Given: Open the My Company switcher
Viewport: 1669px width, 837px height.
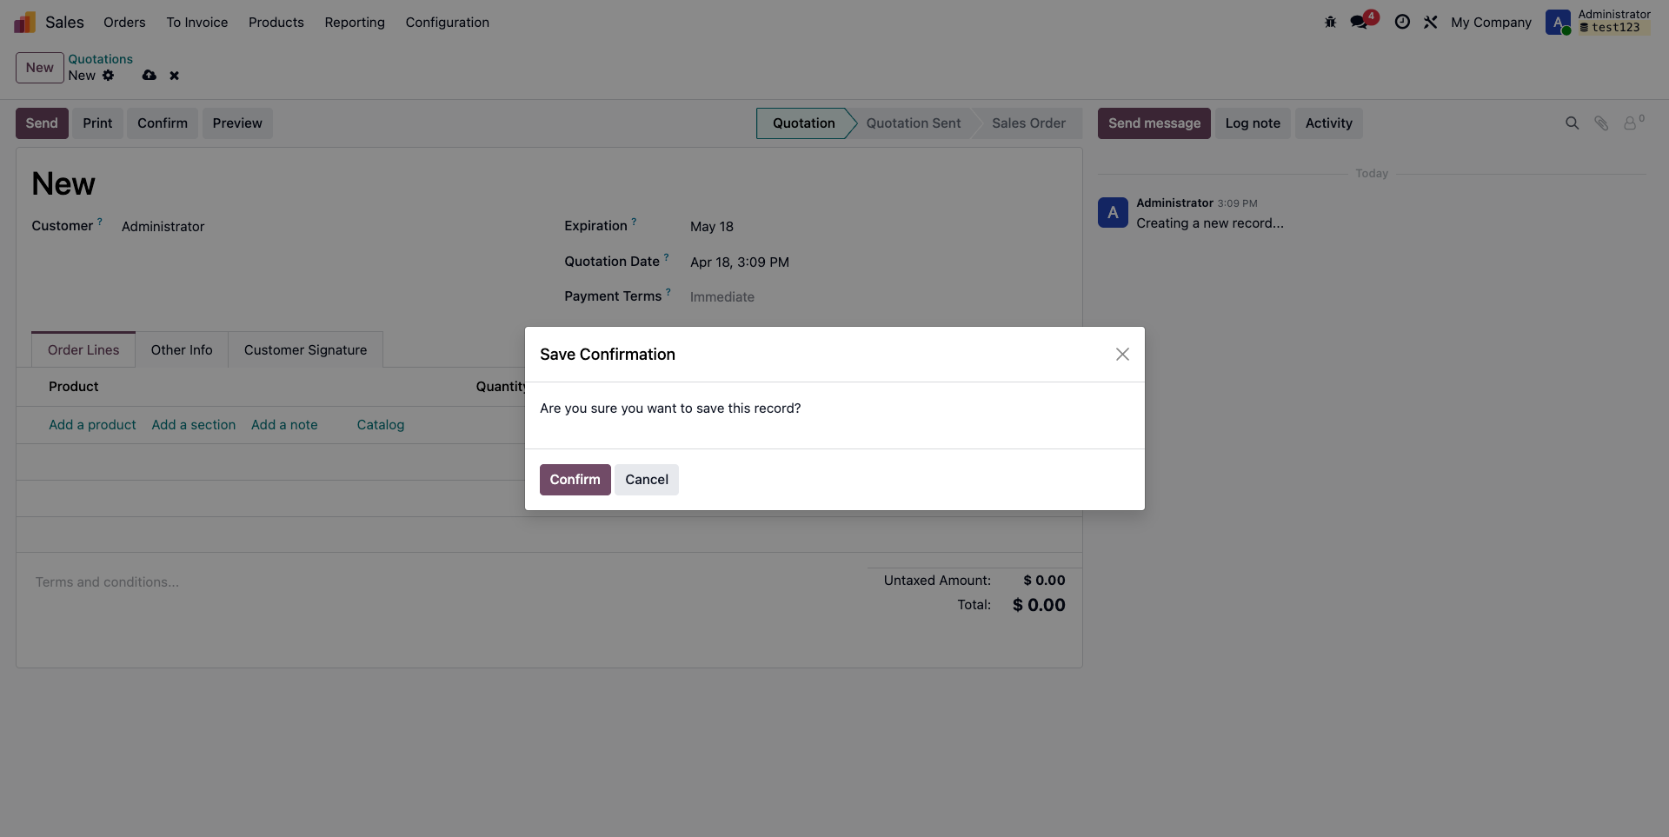Looking at the screenshot, I should tap(1491, 23).
